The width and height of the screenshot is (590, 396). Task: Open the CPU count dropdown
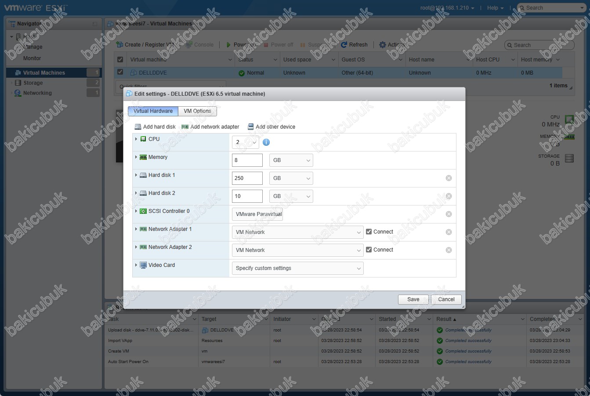(245, 142)
